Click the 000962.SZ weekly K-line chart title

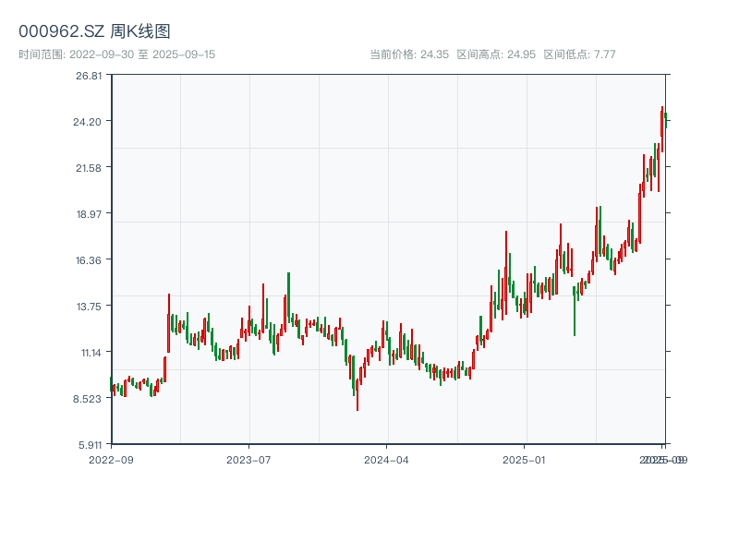click(94, 32)
